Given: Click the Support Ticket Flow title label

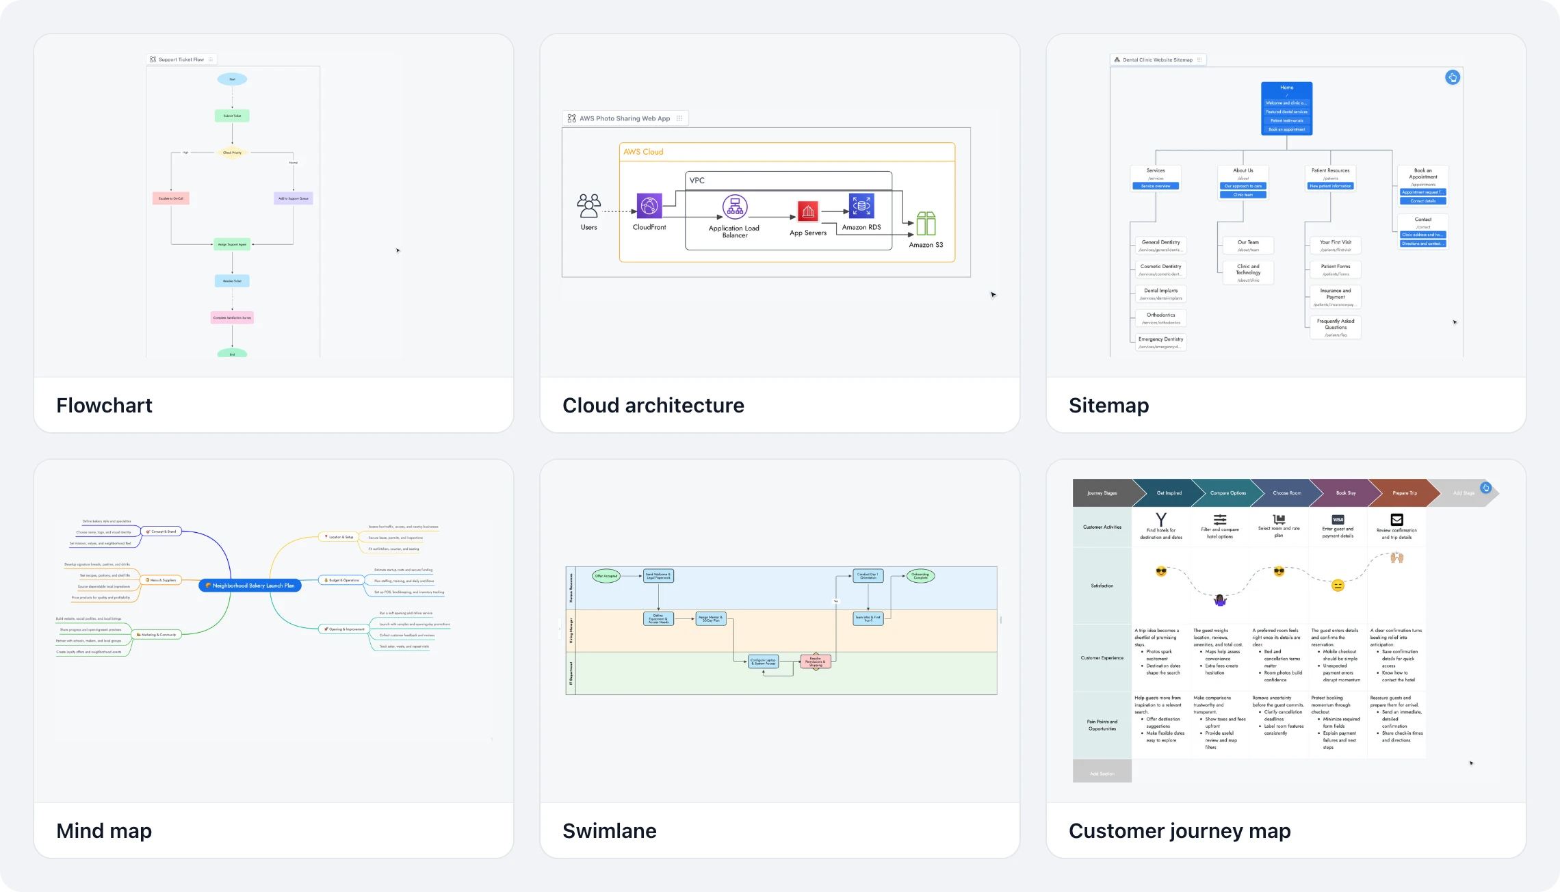Looking at the screenshot, I should coord(181,60).
